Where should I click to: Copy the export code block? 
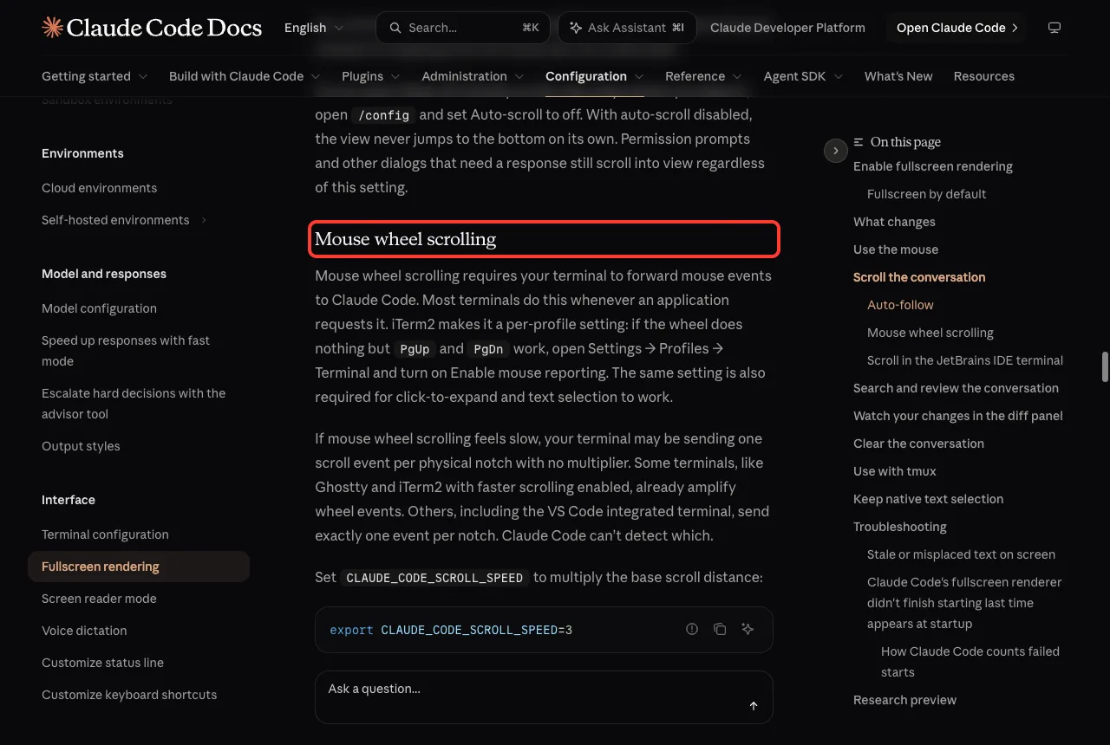coord(720,629)
